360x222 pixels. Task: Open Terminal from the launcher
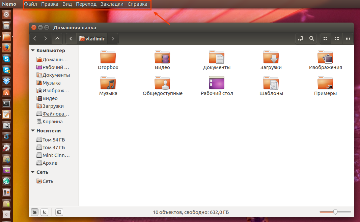coord(6,104)
